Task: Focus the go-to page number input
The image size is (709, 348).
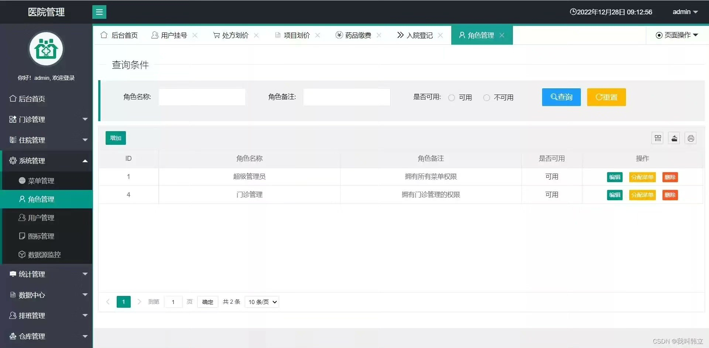Action: point(173,302)
